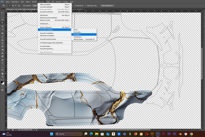Select the Move tool
The image size is (205, 137).
[x=2, y=13]
